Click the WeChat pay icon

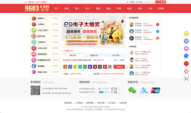coord(132,90)
